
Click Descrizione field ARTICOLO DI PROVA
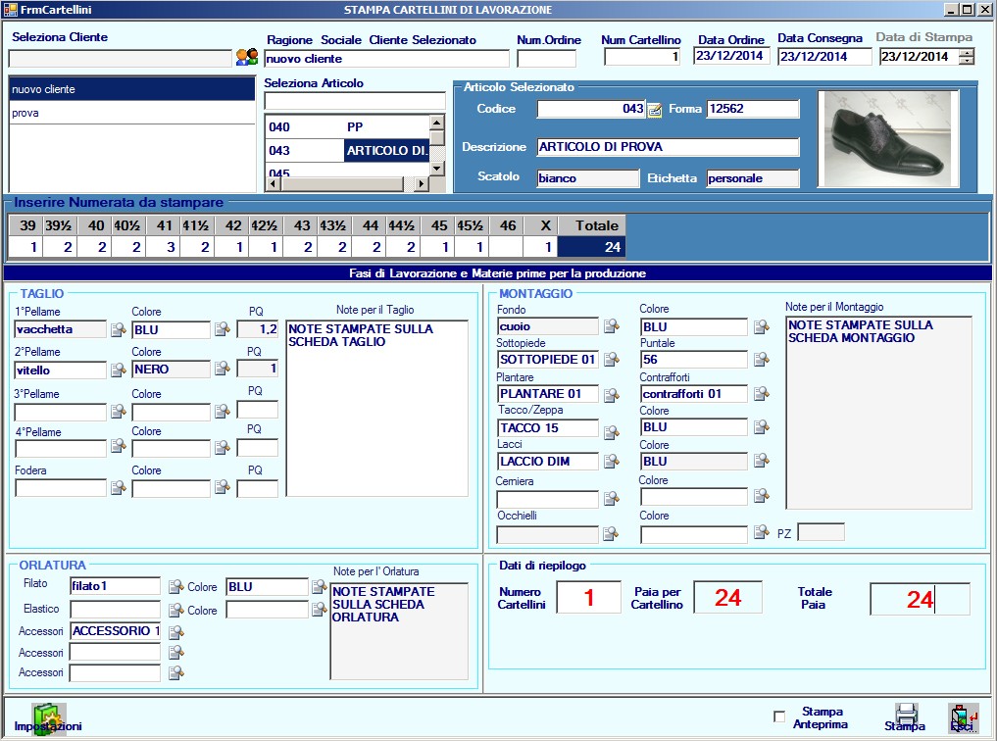click(668, 147)
